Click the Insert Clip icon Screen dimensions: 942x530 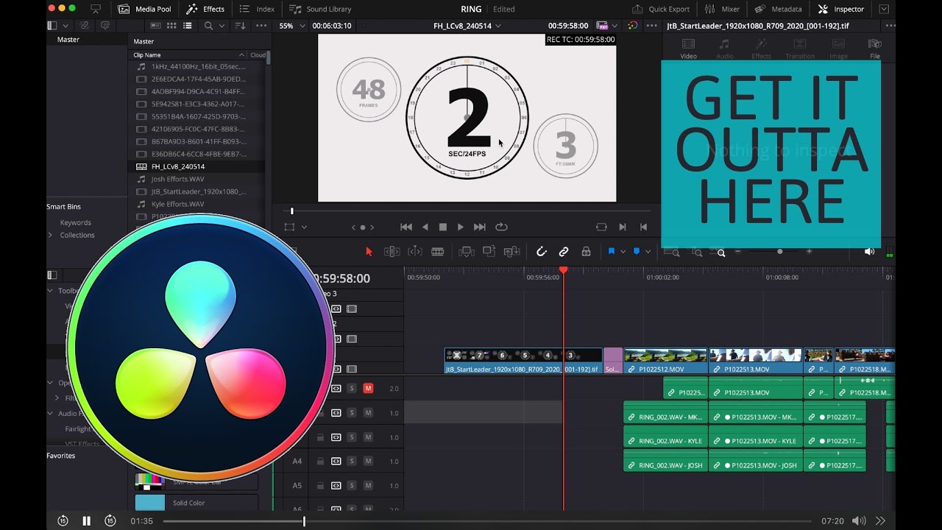466,252
